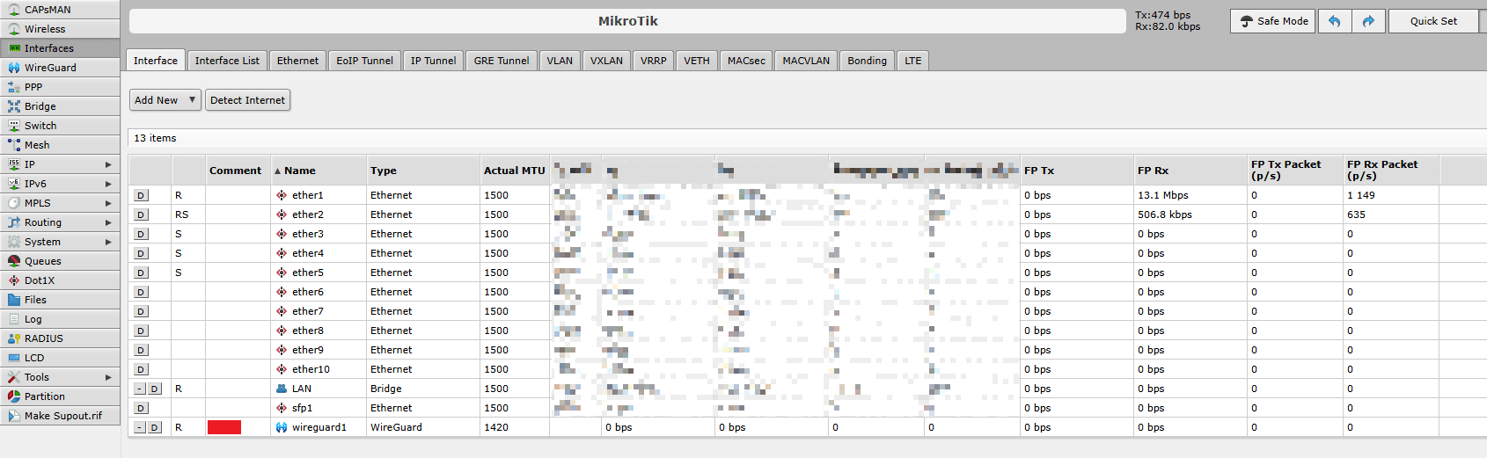The width and height of the screenshot is (1487, 458).
Task: Click the Detect Internet button
Action: click(247, 100)
